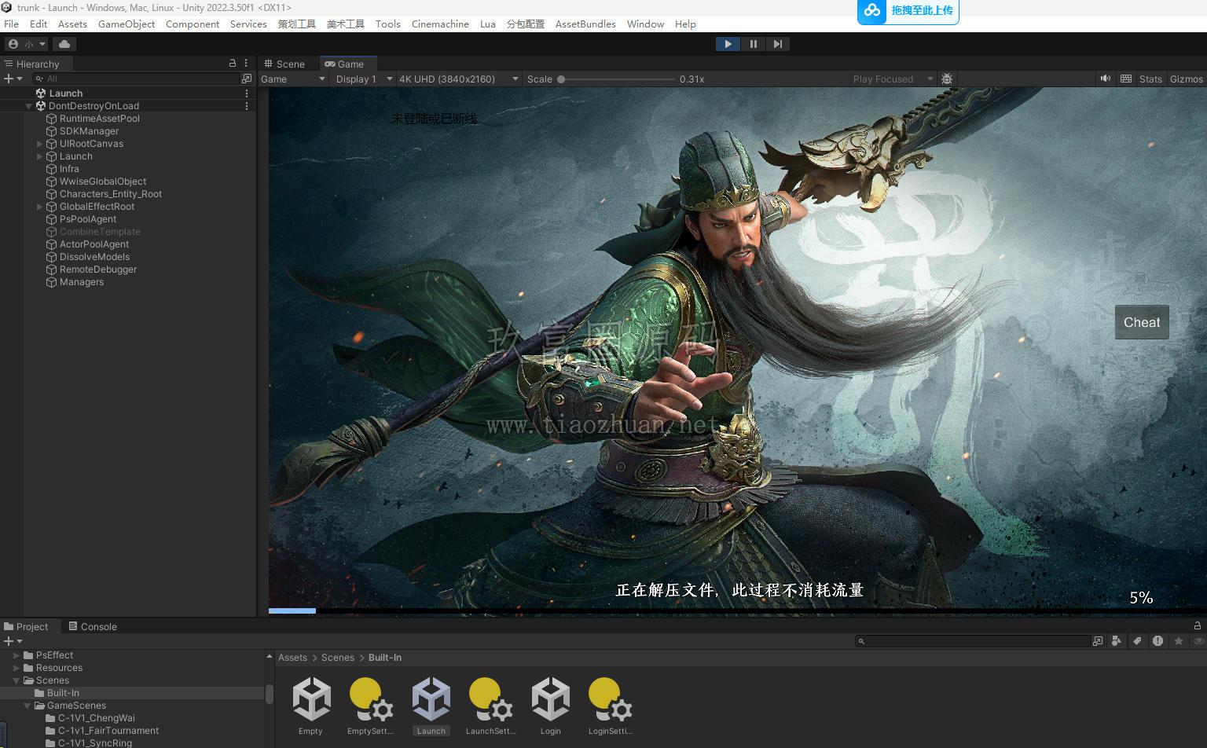Adjust the Game view Scale slider

click(x=617, y=79)
